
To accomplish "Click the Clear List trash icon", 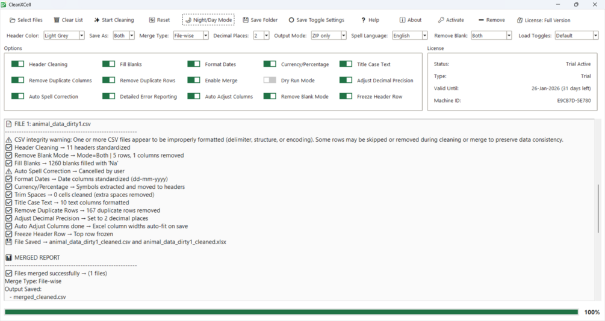I will (57, 20).
